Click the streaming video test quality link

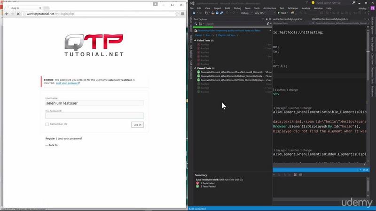[x=229, y=30]
